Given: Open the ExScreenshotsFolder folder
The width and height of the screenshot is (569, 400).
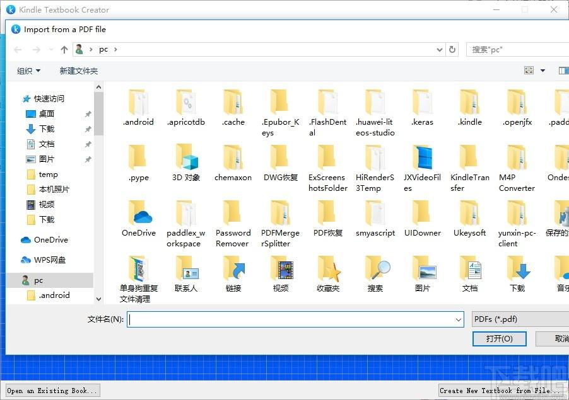Looking at the screenshot, I should pyautogui.click(x=327, y=168).
